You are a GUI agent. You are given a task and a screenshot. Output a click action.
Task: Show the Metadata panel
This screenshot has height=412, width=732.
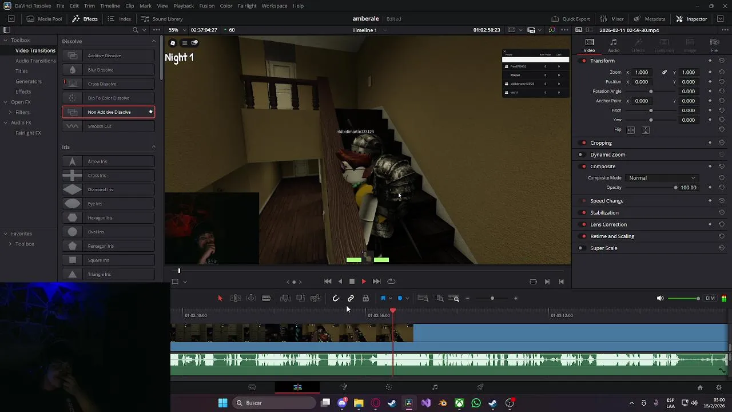pyautogui.click(x=649, y=19)
